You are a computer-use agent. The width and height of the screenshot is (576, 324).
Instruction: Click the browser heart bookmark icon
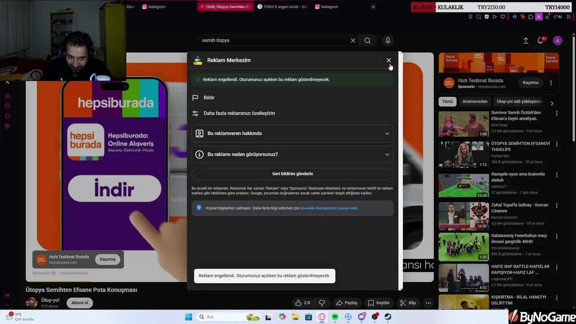click(x=503, y=17)
